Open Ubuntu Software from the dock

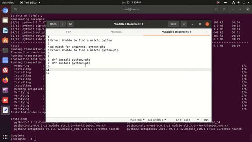pyautogui.click(x=5, y=40)
